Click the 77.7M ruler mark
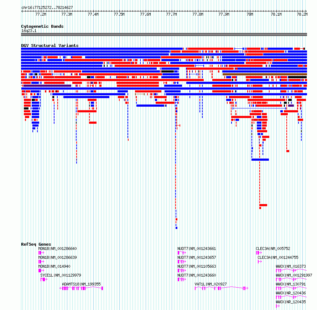This screenshot has height=310, width=317. click(x=172, y=14)
